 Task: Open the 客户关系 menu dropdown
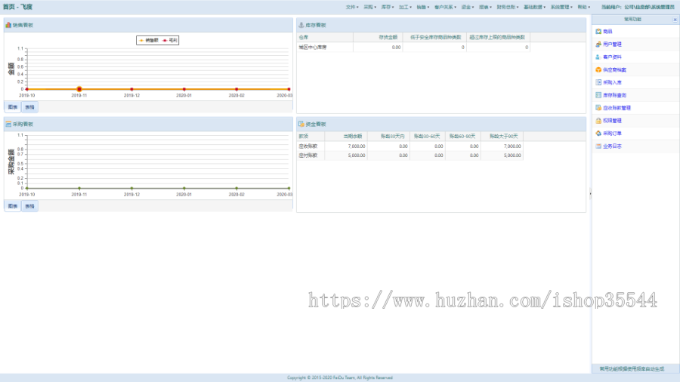(x=445, y=8)
